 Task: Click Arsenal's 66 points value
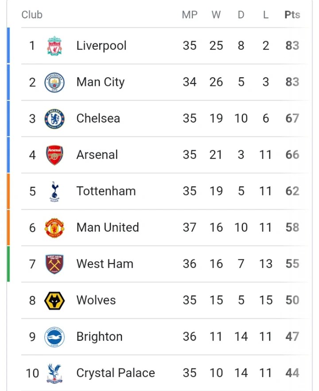click(x=292, y=155)
